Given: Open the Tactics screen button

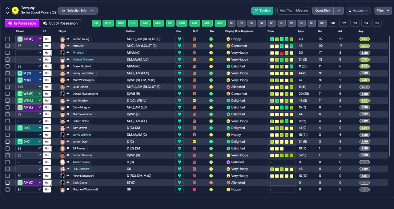Looking at the screenshot, I should pos(262,10).
